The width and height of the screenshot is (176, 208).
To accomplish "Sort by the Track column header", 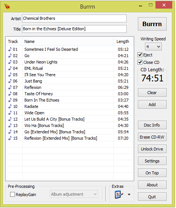I will click(14, 41).
